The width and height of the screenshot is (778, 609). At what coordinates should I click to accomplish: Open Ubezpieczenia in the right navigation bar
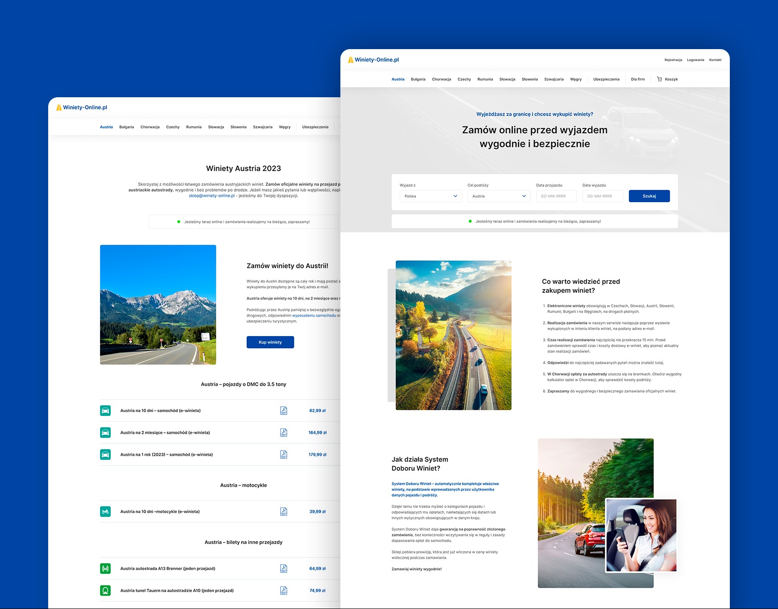click(606, 79)
